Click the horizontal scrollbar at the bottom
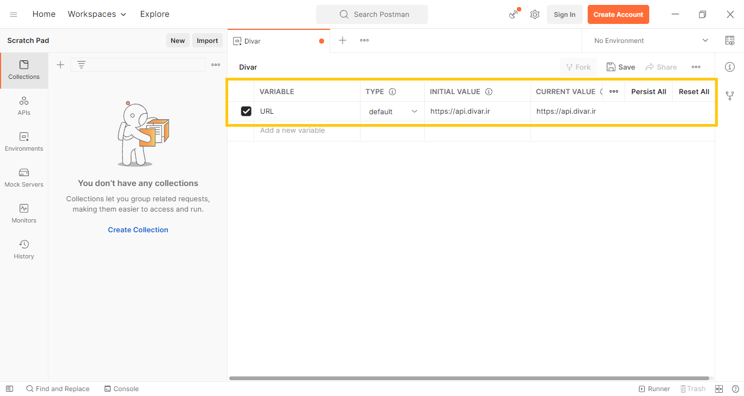The image size is (744, 396). pyautogui.click(x=469, y=378)
